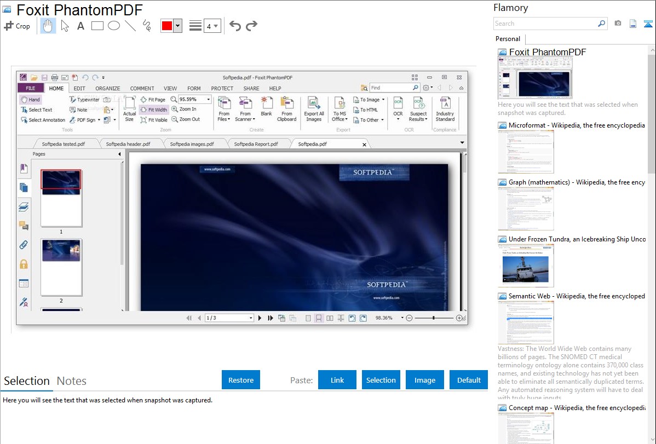This screenshot has width=656, height=444.
Task: Select the text annotation tool (A)
Action: pyautogui.click(x=80, y=26)
